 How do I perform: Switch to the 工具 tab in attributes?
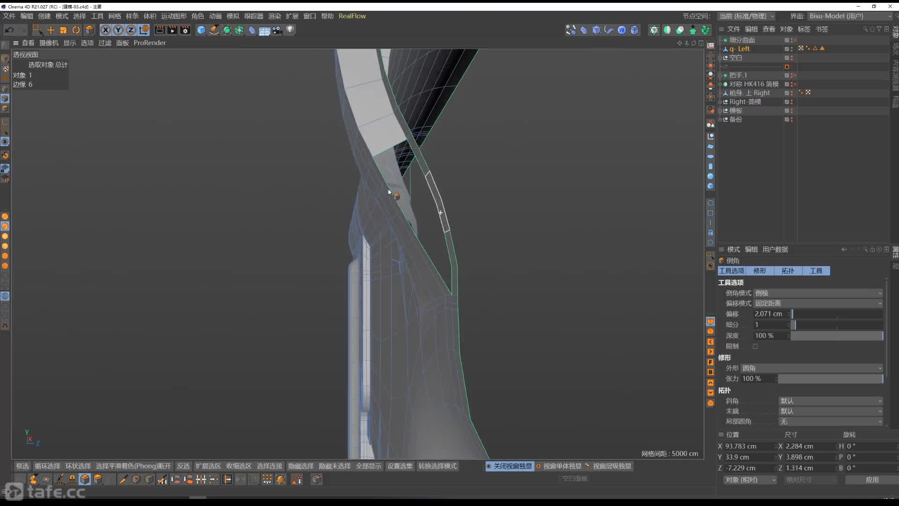click(816, 271)
